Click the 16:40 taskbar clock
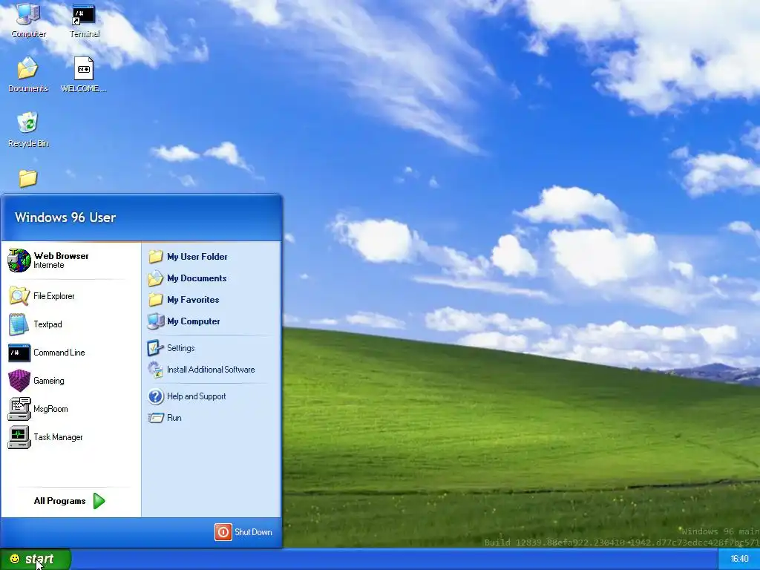 739,560
